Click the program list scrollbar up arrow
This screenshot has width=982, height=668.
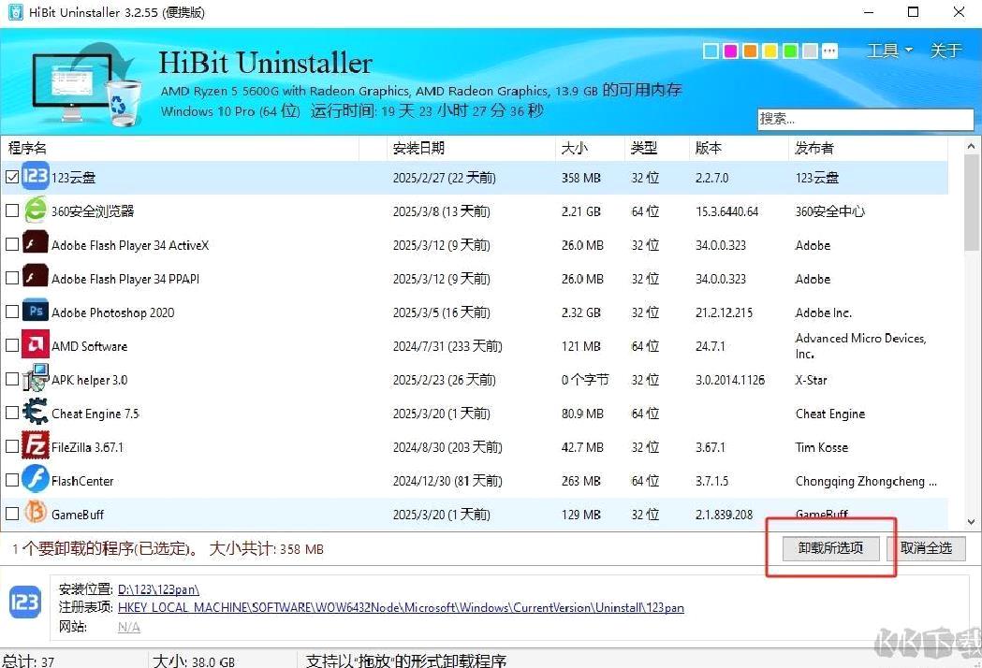(x=972, y=147)
